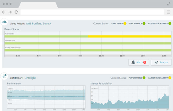Open the AWS Portland Zone A link

pyautogui.click(x=39, y=24)
